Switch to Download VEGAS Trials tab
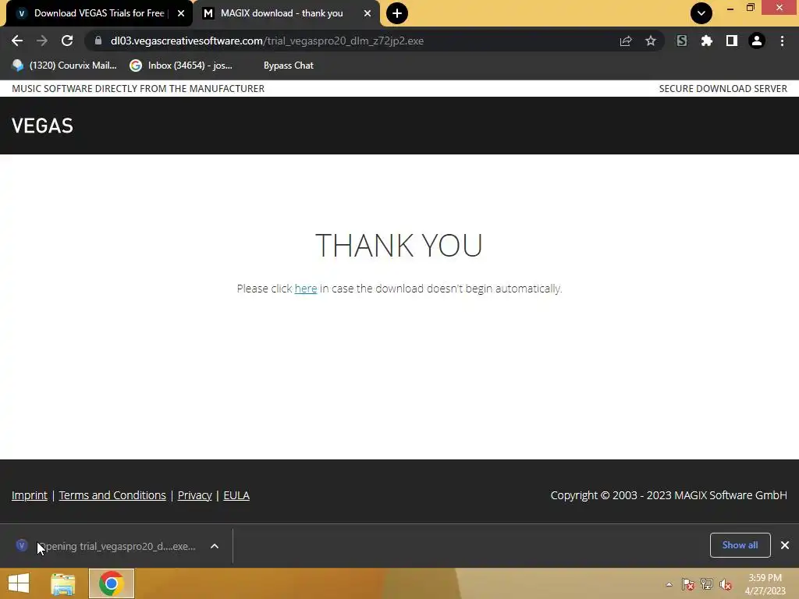This screenshot has width=799, height=599. (98, 13)
